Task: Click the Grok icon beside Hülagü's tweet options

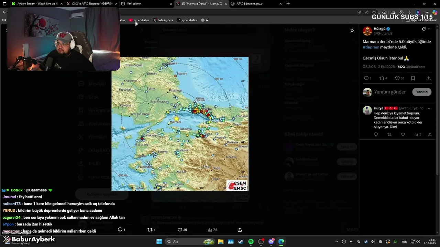Action: click(424, 29)
